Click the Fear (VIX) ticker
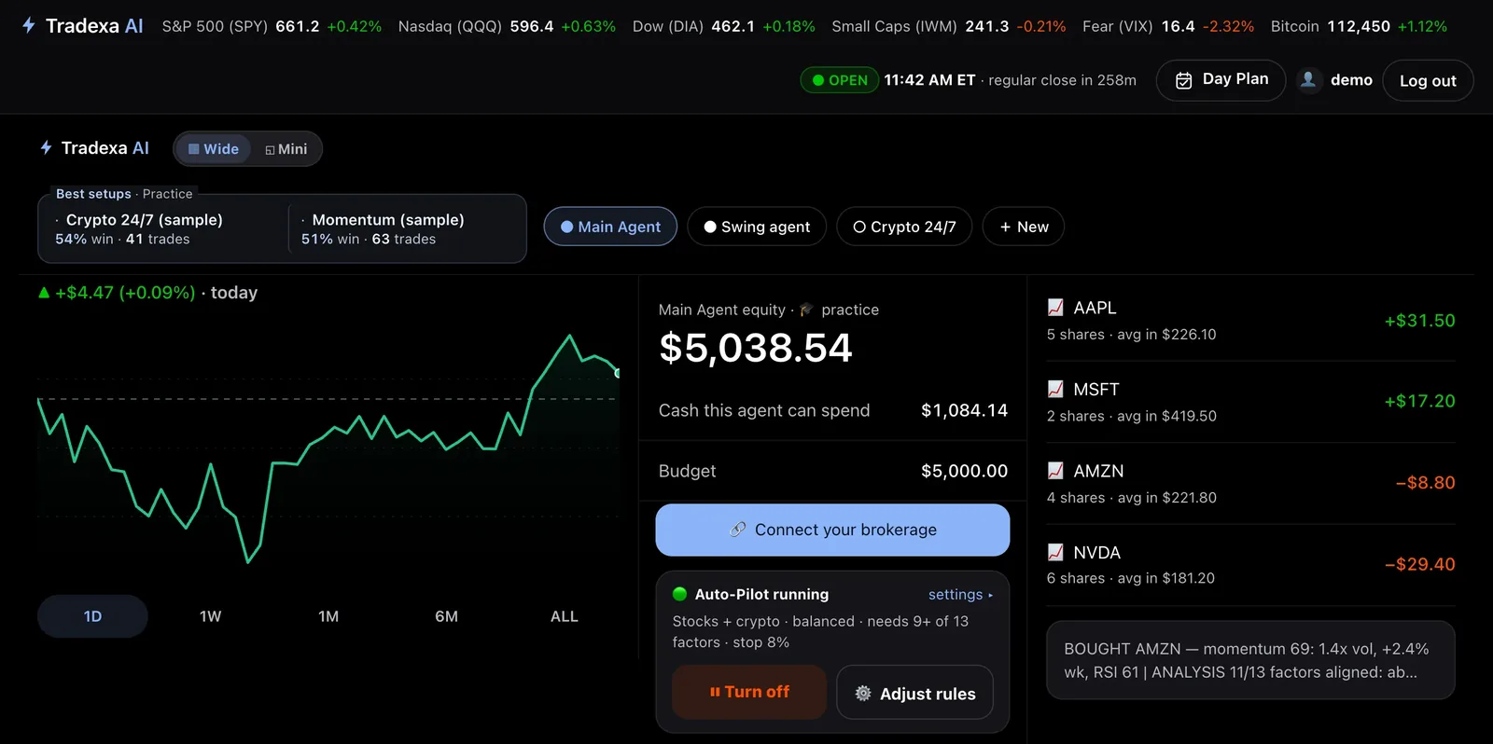 [x=1168, y=26]
